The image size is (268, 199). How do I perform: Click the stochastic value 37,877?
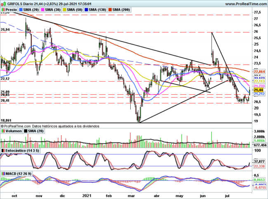[x=259, y=162]
